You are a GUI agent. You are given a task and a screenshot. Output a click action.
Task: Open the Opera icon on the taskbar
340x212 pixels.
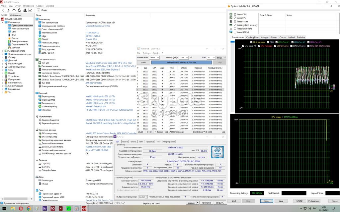coord(21,209)
